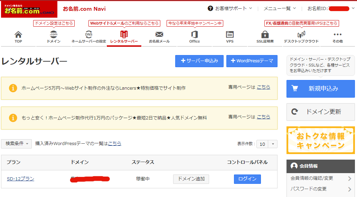Open the VPS icon

(229, 35)
